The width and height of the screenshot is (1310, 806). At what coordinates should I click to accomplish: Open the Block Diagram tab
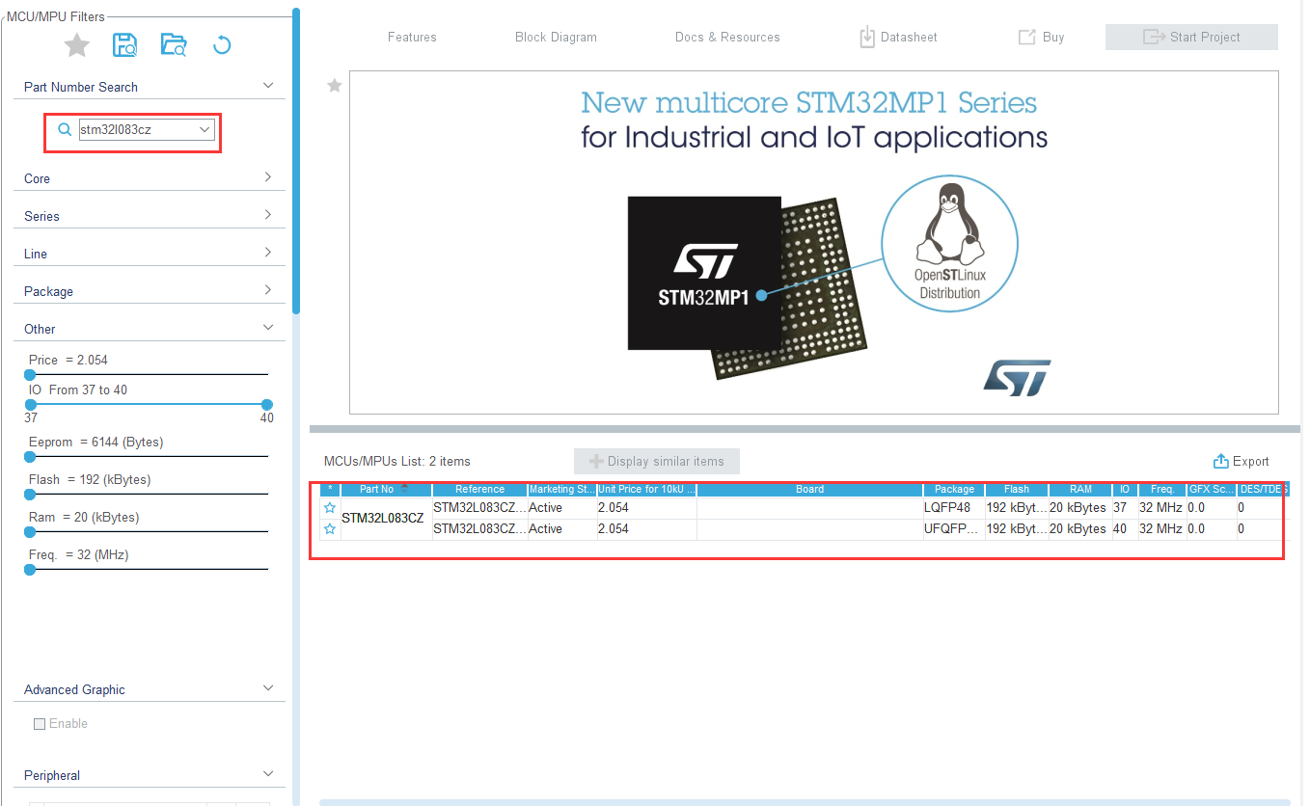[556, 37]
